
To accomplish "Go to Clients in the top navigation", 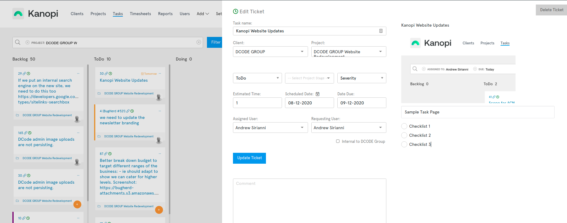I will (77, 14).
